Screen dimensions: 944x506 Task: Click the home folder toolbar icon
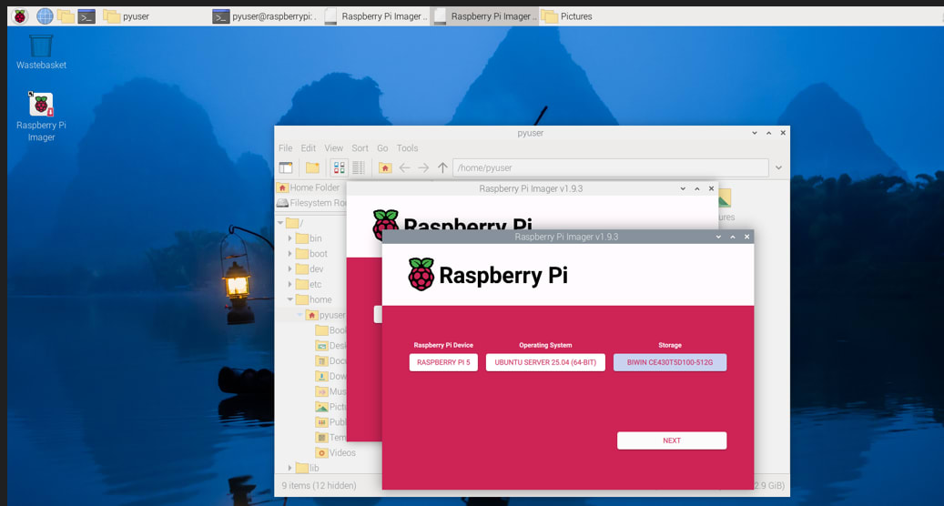tap(385, 167)
